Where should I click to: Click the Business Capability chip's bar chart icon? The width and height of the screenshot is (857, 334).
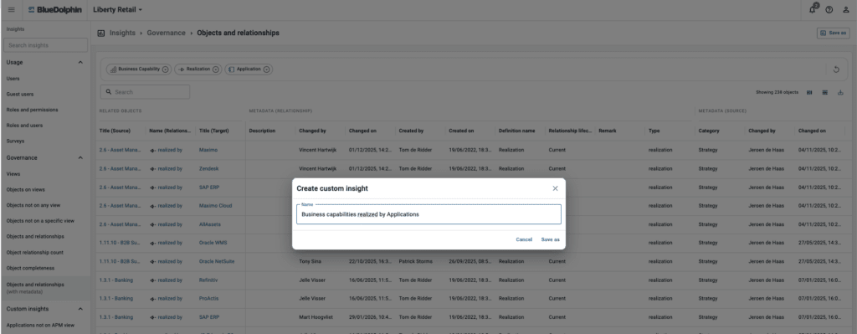tap(113, 69)
